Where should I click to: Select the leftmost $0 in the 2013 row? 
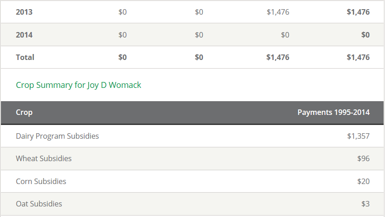coord(123,12)
